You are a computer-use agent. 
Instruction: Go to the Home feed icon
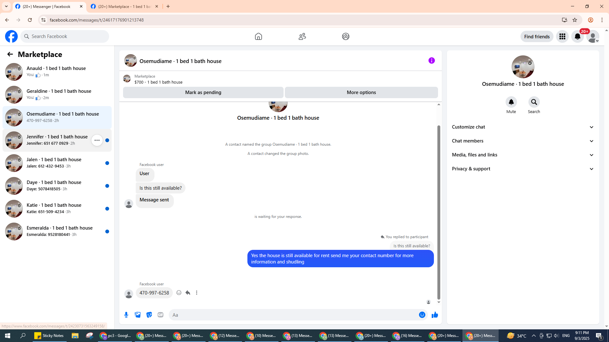[259, 36]
